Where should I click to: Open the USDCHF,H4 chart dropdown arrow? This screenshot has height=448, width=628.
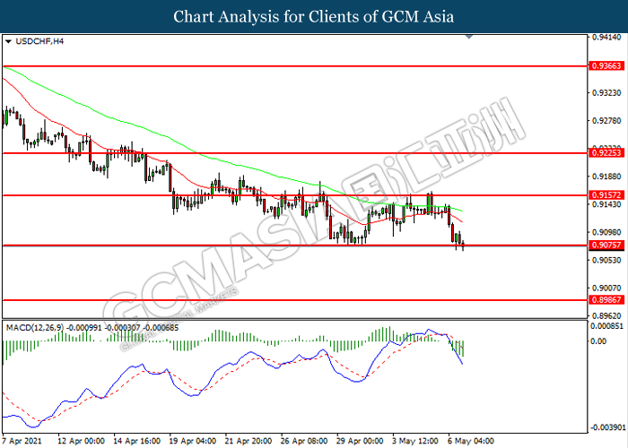tap(8, 41)
